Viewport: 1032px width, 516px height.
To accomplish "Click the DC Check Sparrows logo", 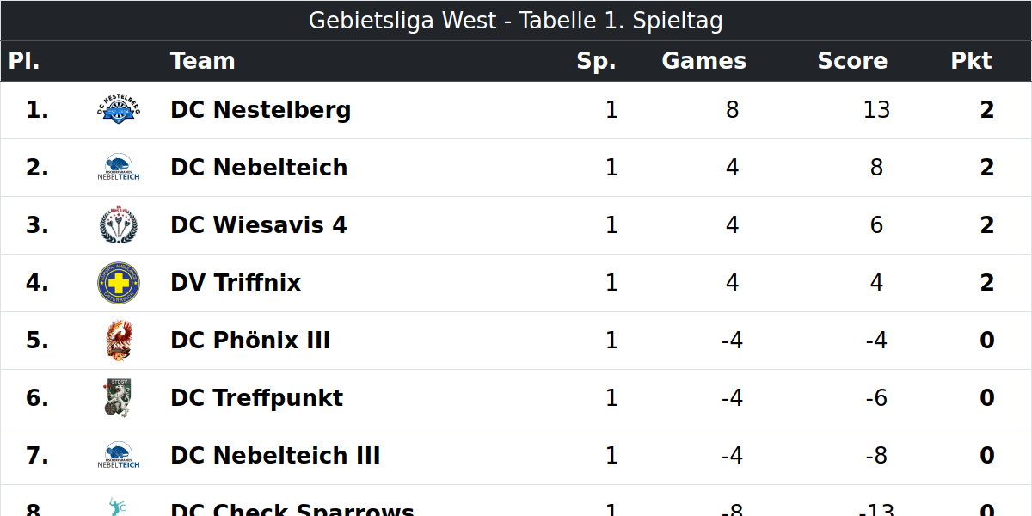I will tap(119, 507).
